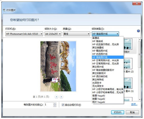Select 照片 hagaki option
The image size is (144, 119).
pyautogui.click(x=108, y=102)
